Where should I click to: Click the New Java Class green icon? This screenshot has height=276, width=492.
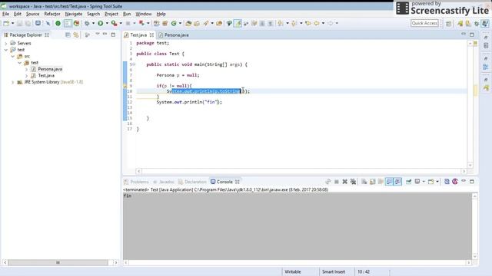click(174, 23)
